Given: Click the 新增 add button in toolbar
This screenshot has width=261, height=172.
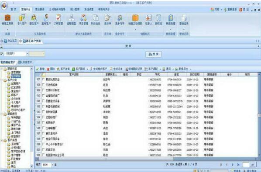Looking at the screenshot, I should (40, 69).
